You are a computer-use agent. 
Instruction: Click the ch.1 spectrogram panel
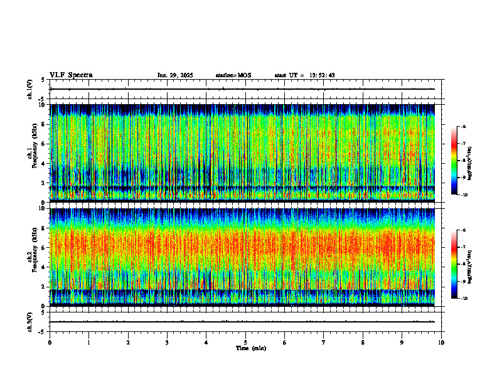242,153
